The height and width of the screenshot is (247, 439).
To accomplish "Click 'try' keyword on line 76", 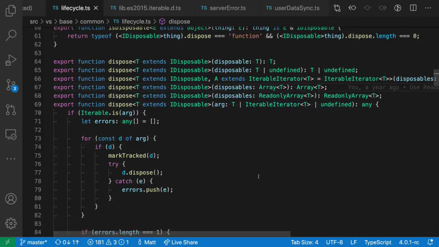I will click(x=113, y=164).
